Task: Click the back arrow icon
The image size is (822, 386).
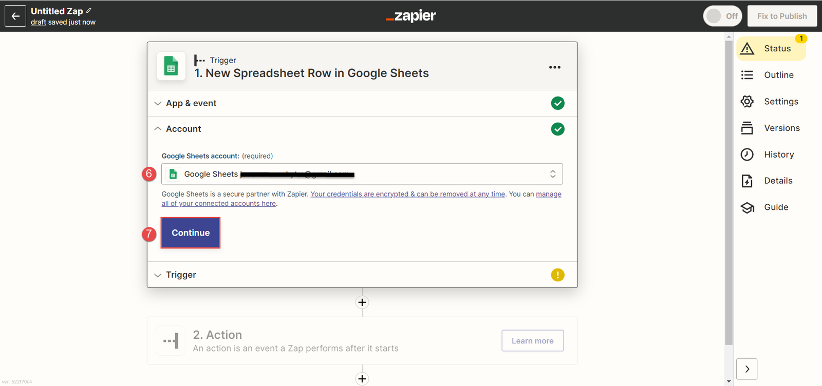Action: (15, 16)
